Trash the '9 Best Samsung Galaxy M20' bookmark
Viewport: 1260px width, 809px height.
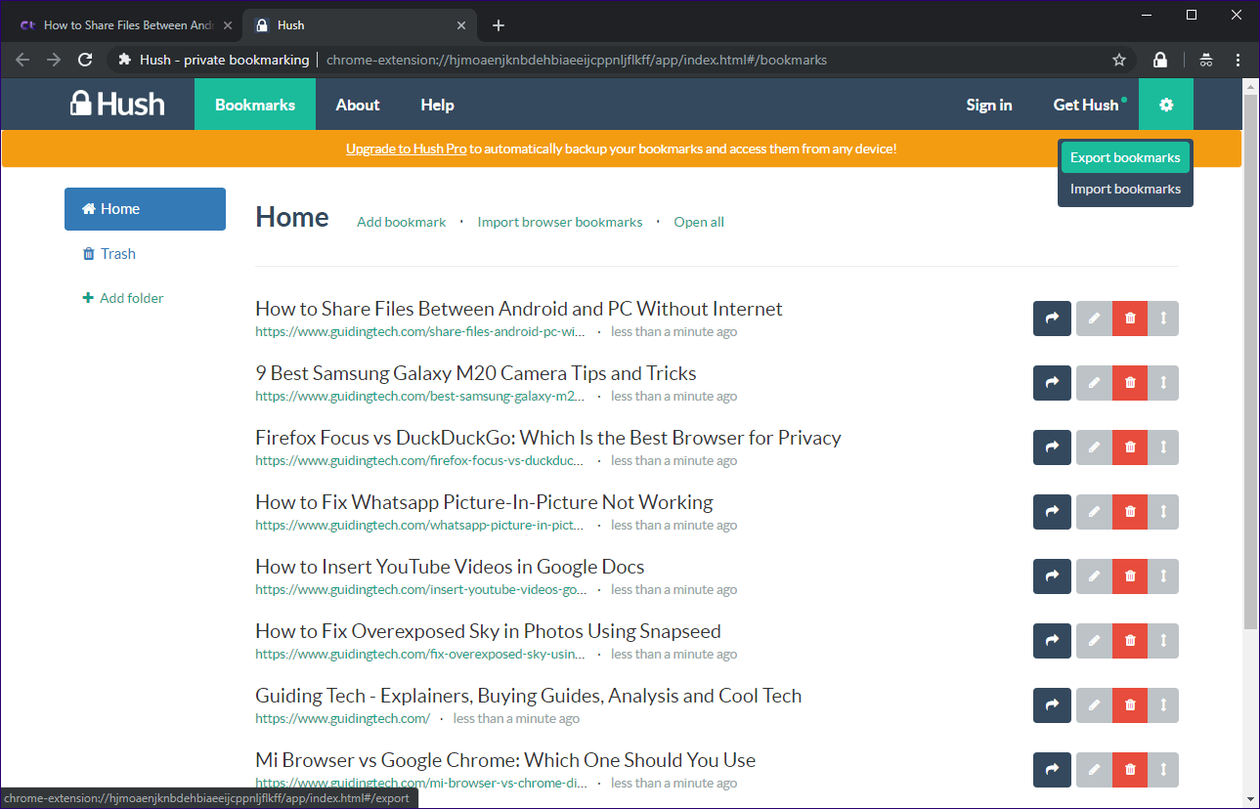pos(1130,383)
